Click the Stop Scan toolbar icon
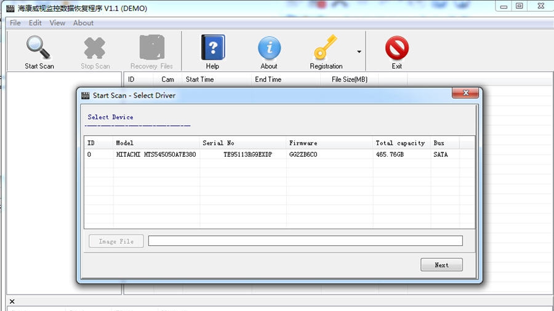 tap(95, 49)
